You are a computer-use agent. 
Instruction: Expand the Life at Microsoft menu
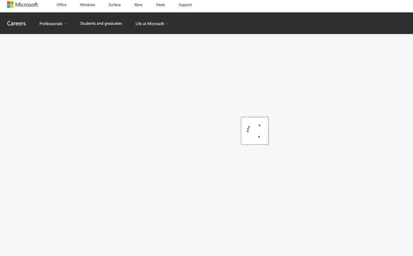tap(150, 24)
